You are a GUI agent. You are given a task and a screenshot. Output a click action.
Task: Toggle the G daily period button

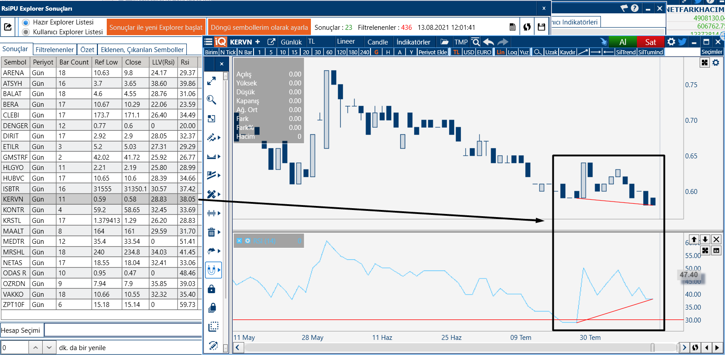376,52
